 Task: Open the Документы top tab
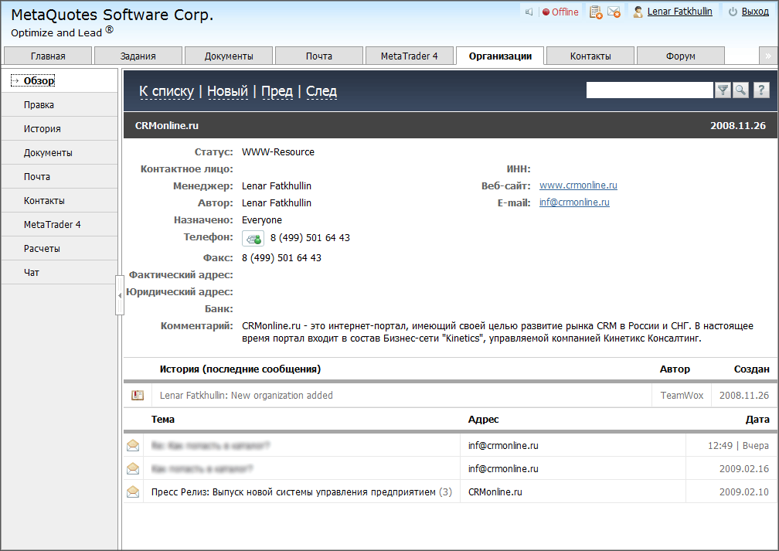229,56
